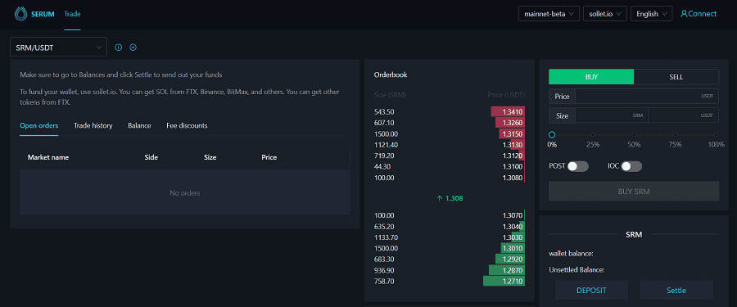Click the 607.10 ask size
Image resolution: width=737 pixels, height=307 pixels.
point(384,123)
